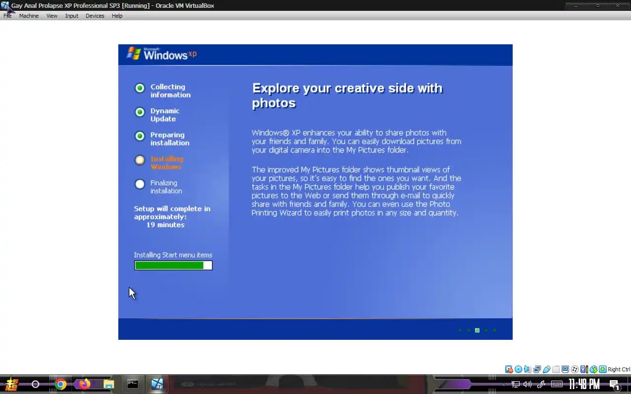Open the Help menu

point(117,16)
